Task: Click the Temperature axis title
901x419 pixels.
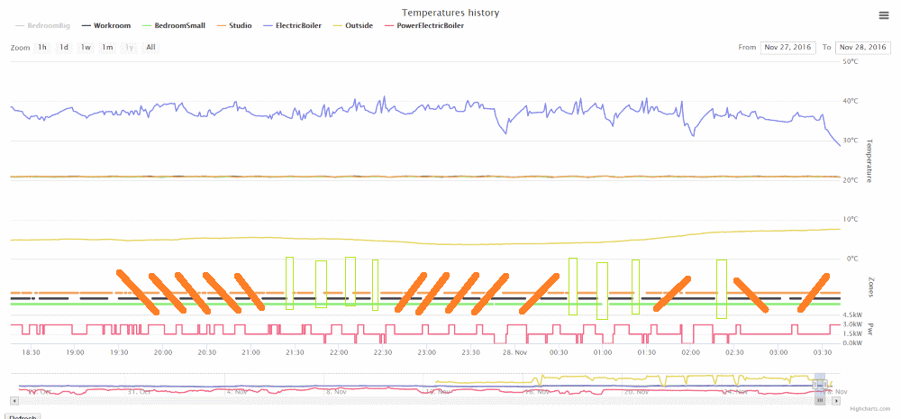Action: coord(869,161)
